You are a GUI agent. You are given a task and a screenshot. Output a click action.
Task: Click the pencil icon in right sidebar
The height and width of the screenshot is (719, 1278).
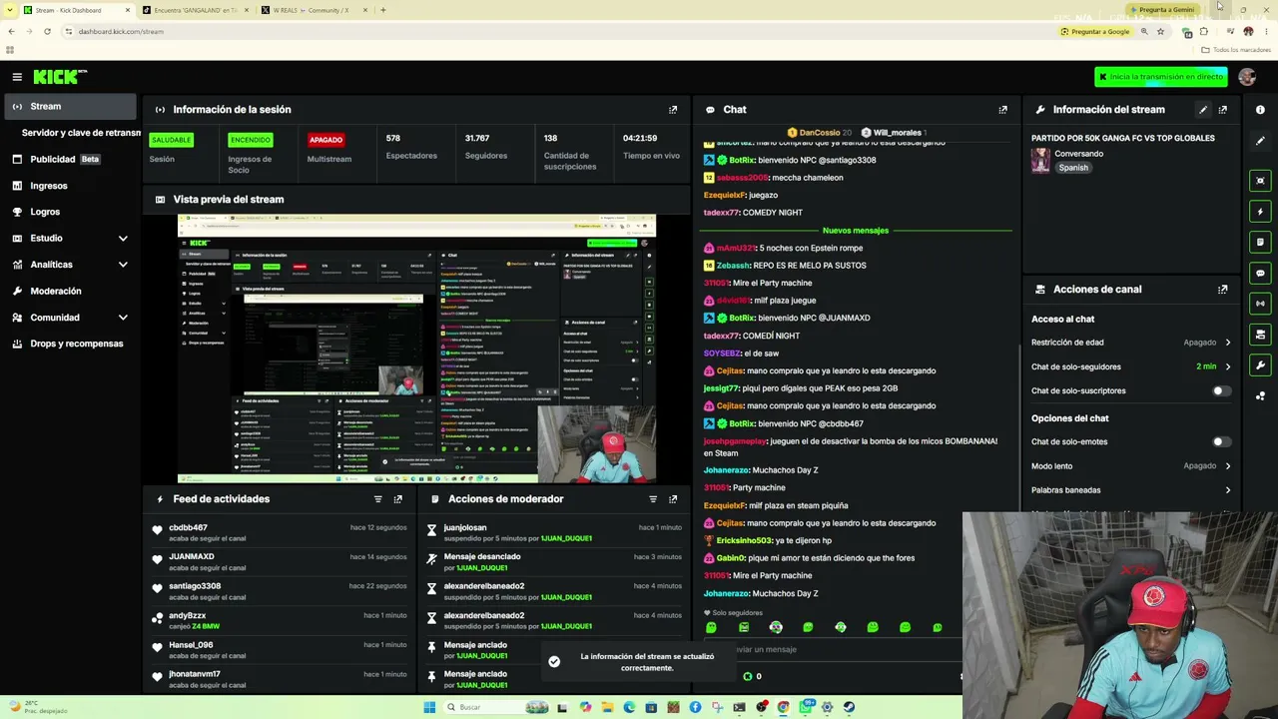[1260, 141]
